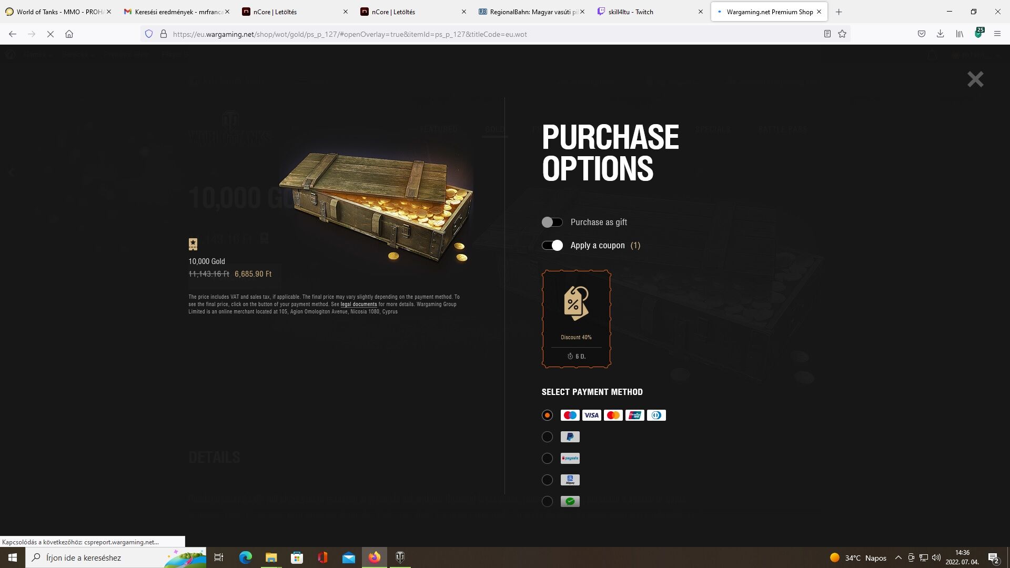Image resolution: width=1010 pixels, height=568 pixels.
Task: Select the 40% discount coupon card
Action: pyautogui.click(x=576, y=319)
